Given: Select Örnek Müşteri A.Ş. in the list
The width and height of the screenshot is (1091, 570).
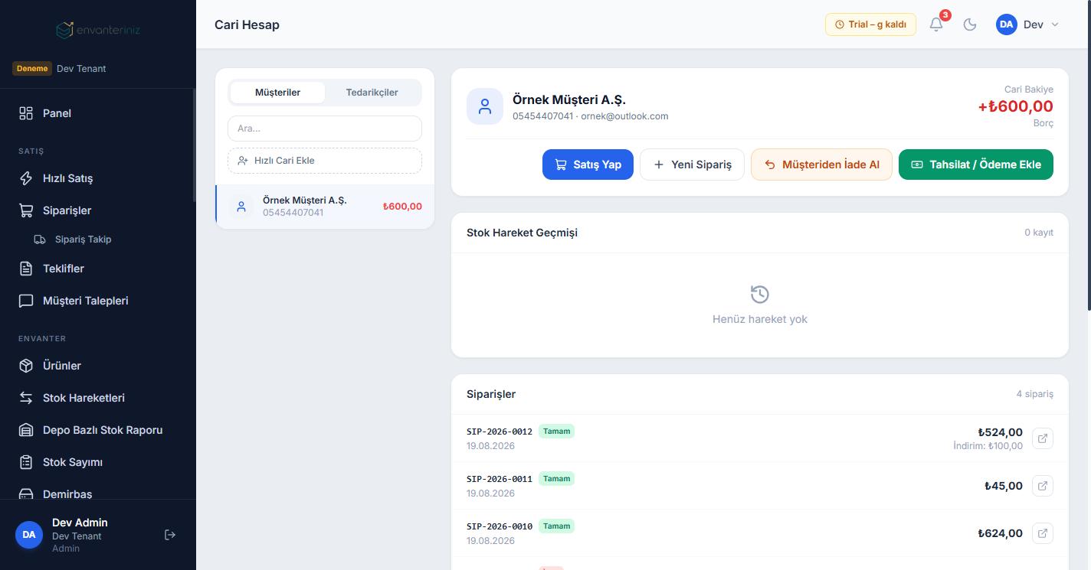Looking at the screenshot, I should [x=325, y=206].
